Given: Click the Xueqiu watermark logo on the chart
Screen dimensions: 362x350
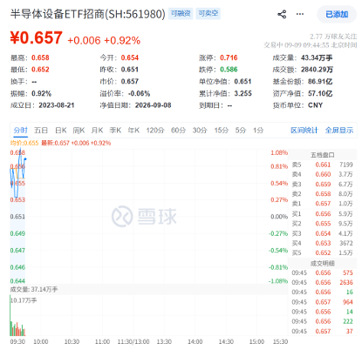Looking at the screenshot, I should tap(144, 216).
